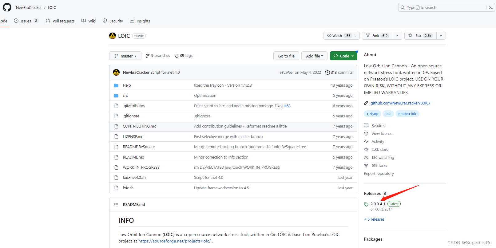This screenshot has height=248, width=496.
Task: Click the commit history clock icon
Action: (327, 73)
